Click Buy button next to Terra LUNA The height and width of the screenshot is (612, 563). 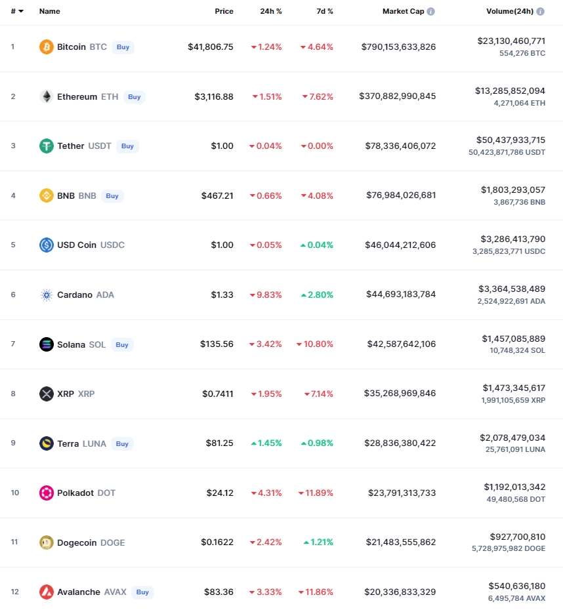point(122,444)
